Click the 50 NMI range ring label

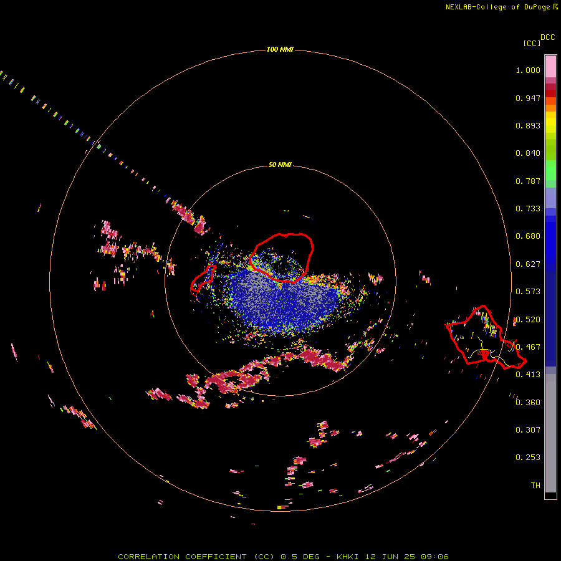(x=280, y=165)
